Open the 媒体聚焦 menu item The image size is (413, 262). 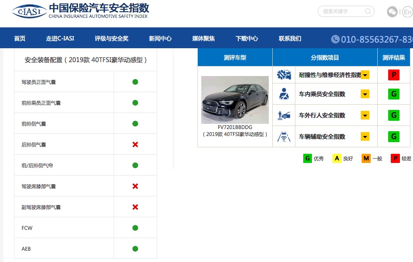click(x=203, y=39)
